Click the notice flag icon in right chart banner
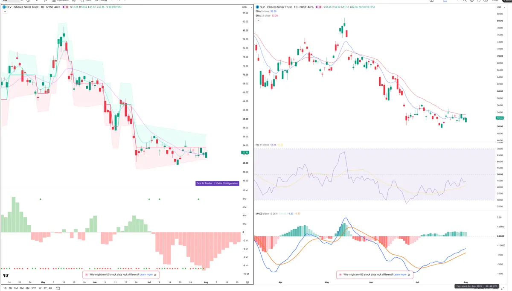The height and width of the screenshot is (291, 512). point(340,275)
